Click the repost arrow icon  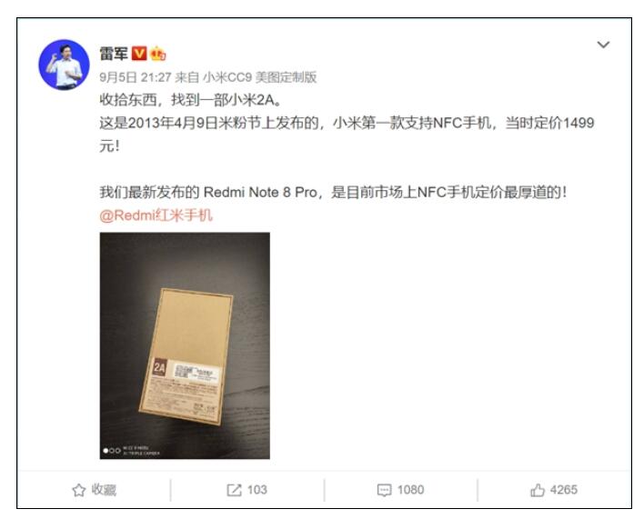click(x=234, y=490)
